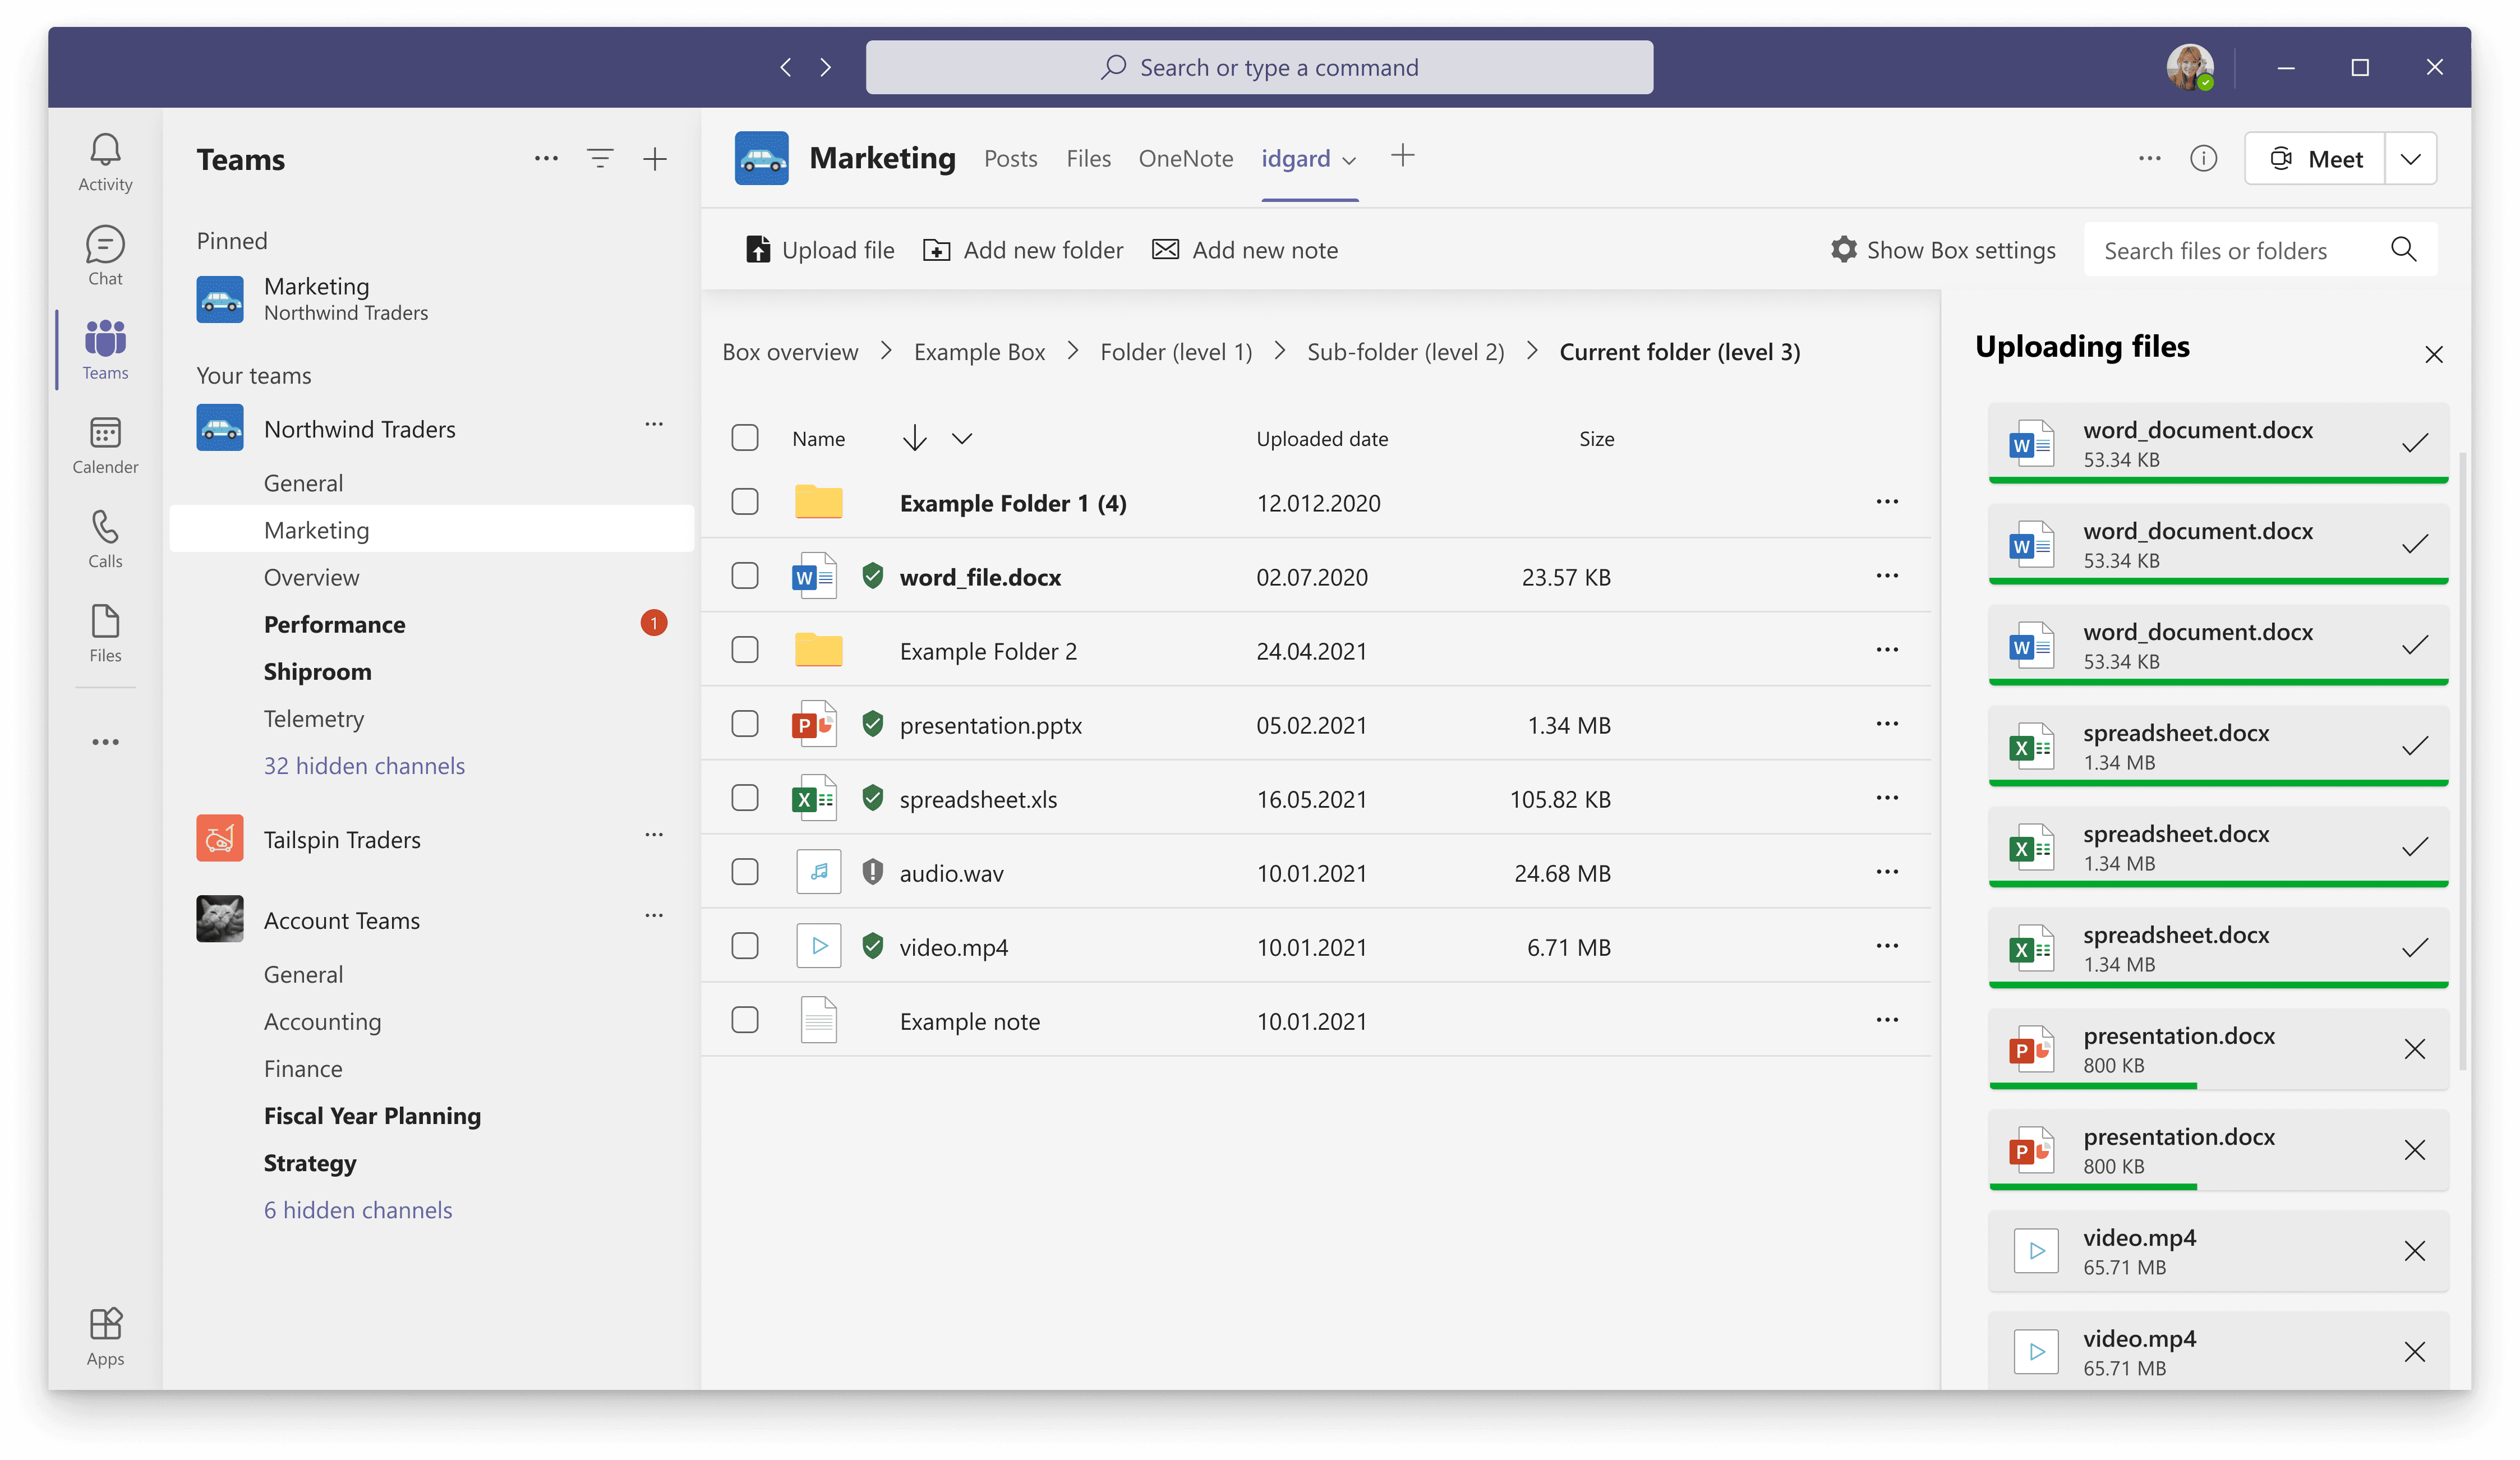Viewport: 2520px width, 1460px height.
Task: Click the search magnifier for files
Action: (2403, 250)
